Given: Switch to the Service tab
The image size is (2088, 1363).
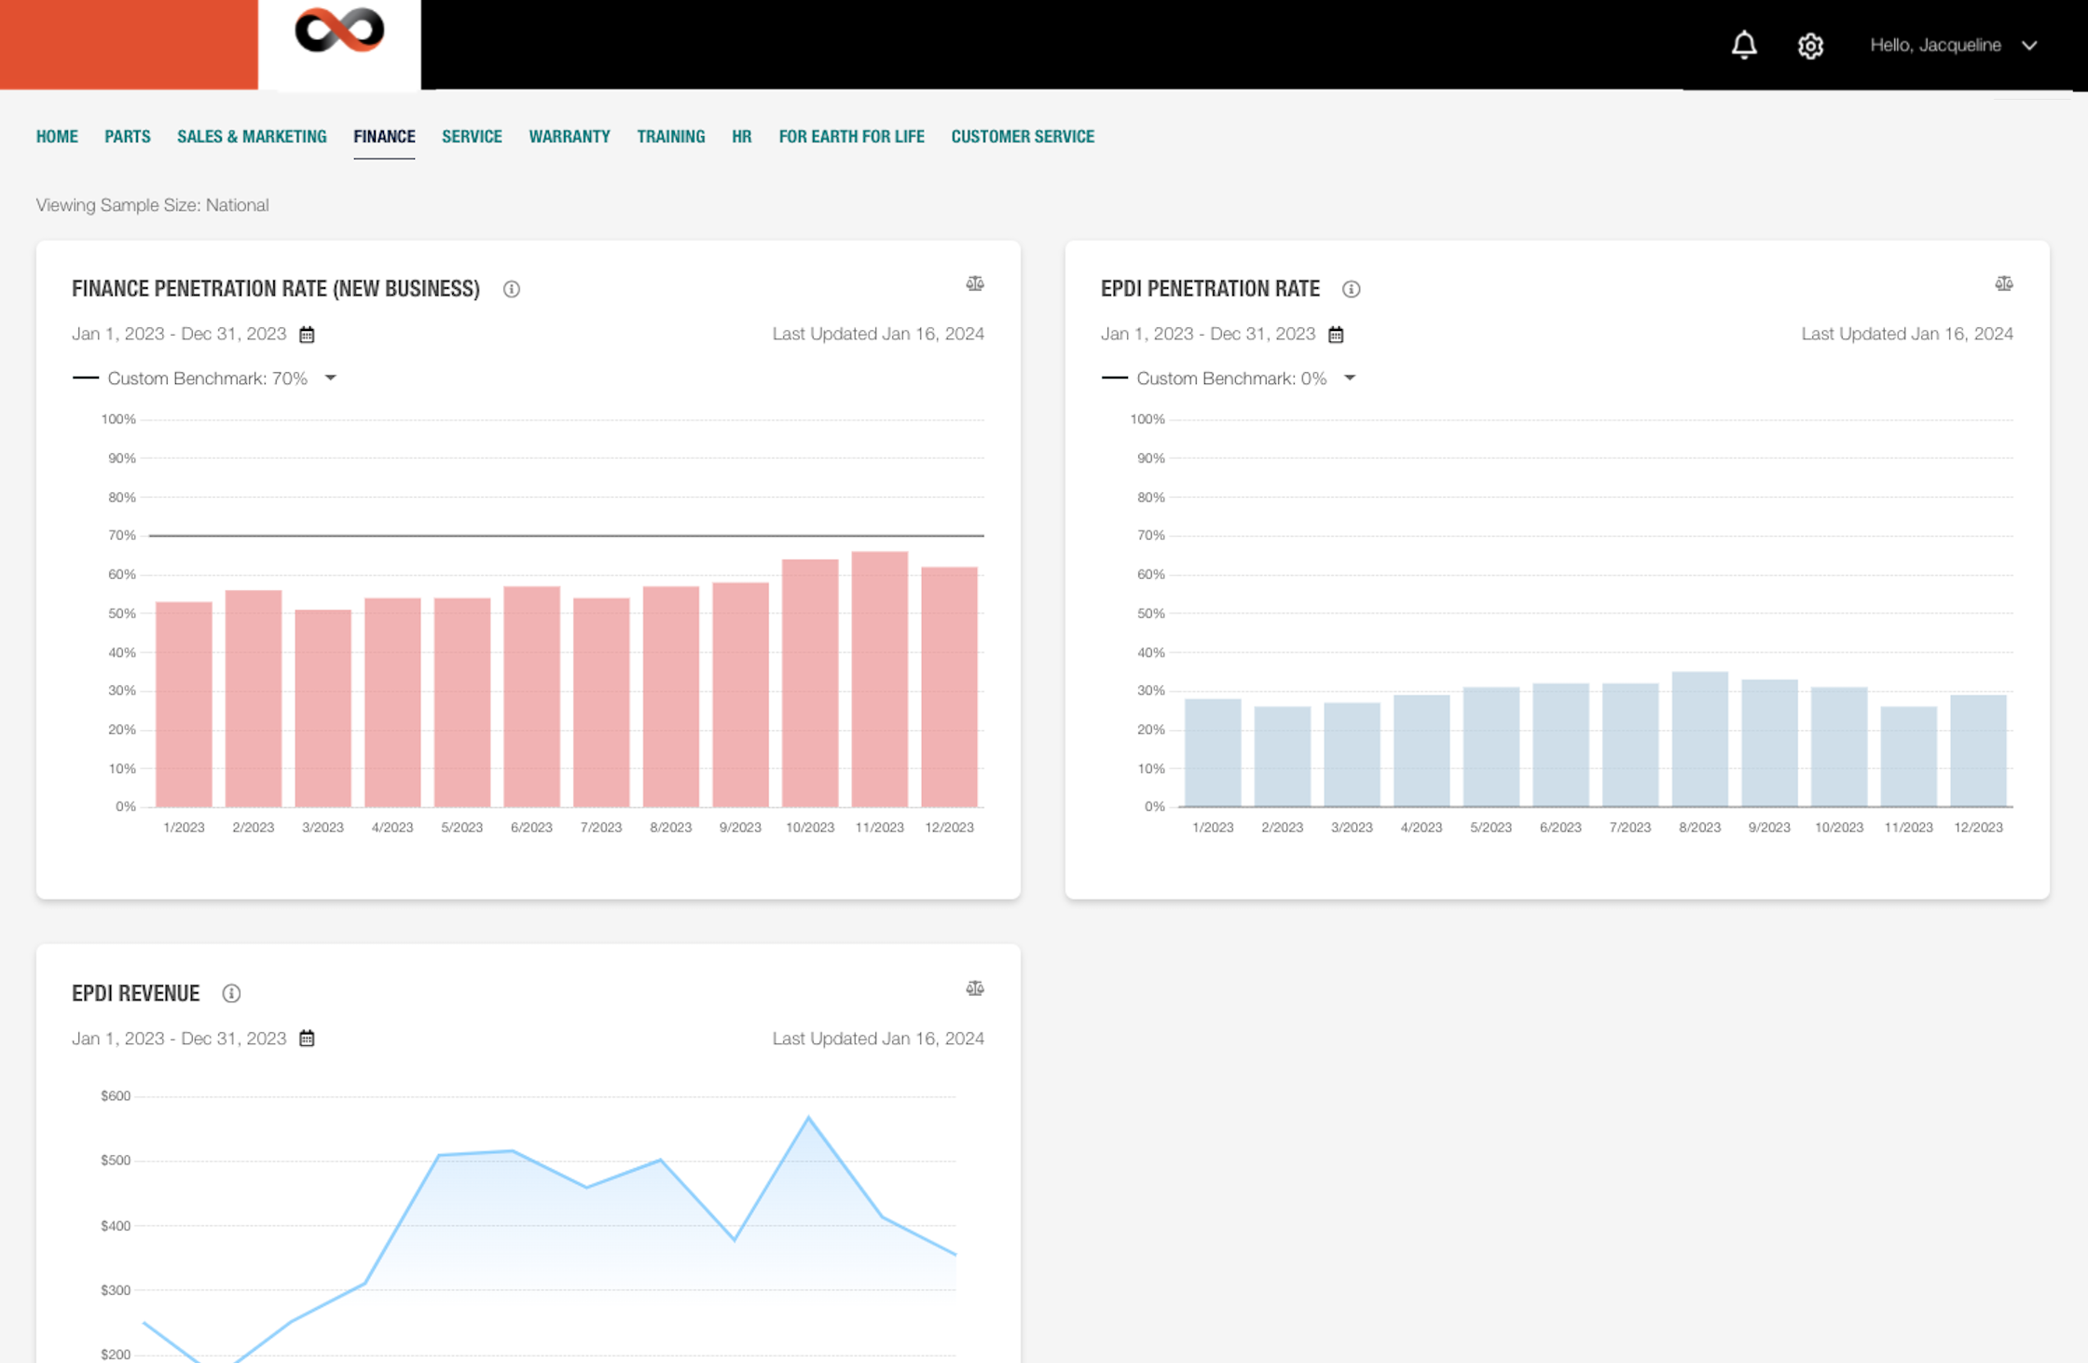Looking at the screenshot, I should (x=472, y=136).
